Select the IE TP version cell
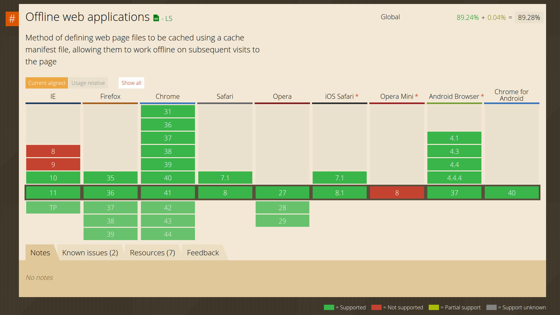The width and height of the screenshot is (560, 315). pos(53,208)
